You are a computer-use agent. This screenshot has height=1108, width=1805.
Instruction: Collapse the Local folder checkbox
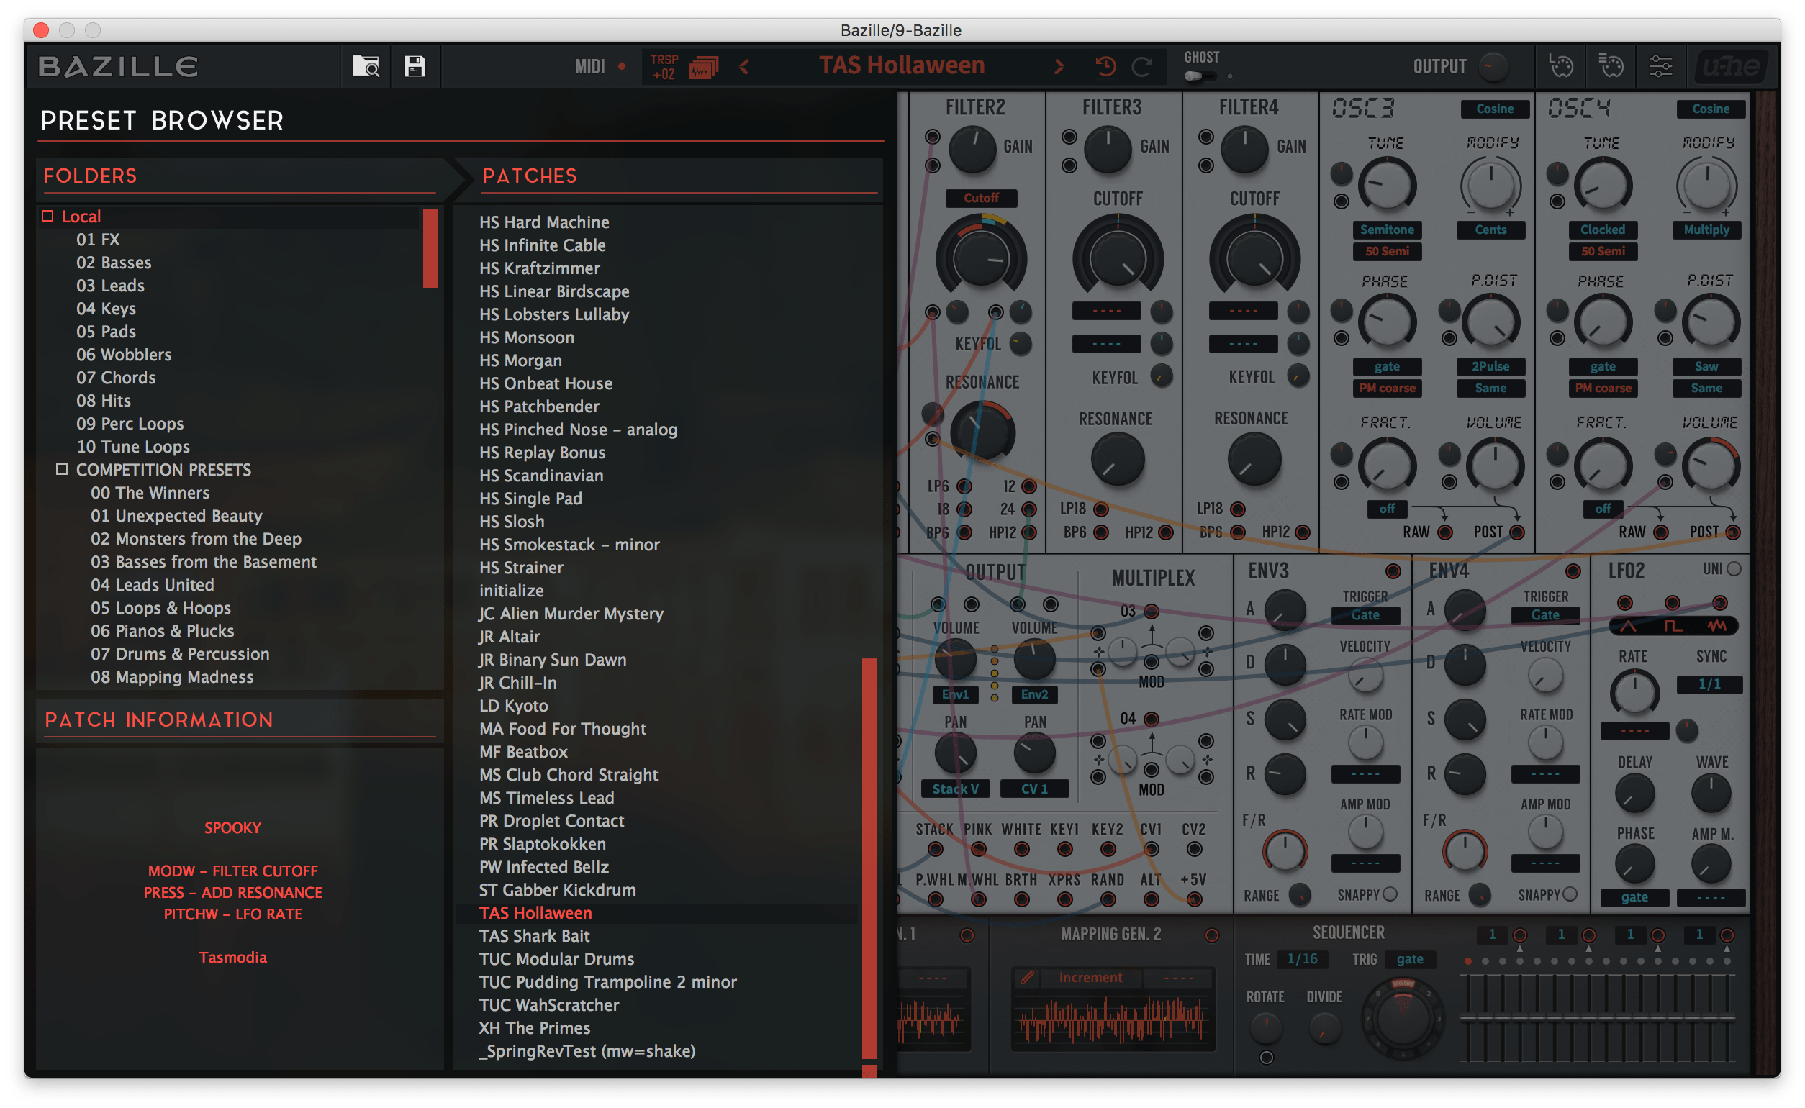(47, 215)
